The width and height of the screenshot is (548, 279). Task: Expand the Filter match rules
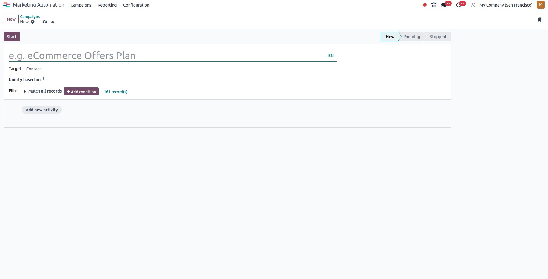pyautogui.click(x=24, y=91)
